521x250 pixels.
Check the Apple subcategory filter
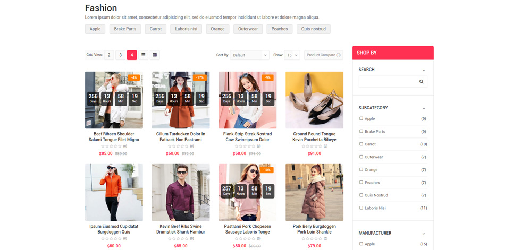pos(361,118)
